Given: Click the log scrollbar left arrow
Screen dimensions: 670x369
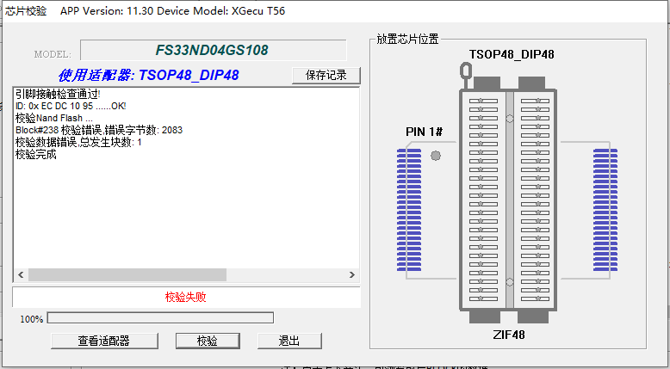Looking at the screenshot, I should [20, 274].
